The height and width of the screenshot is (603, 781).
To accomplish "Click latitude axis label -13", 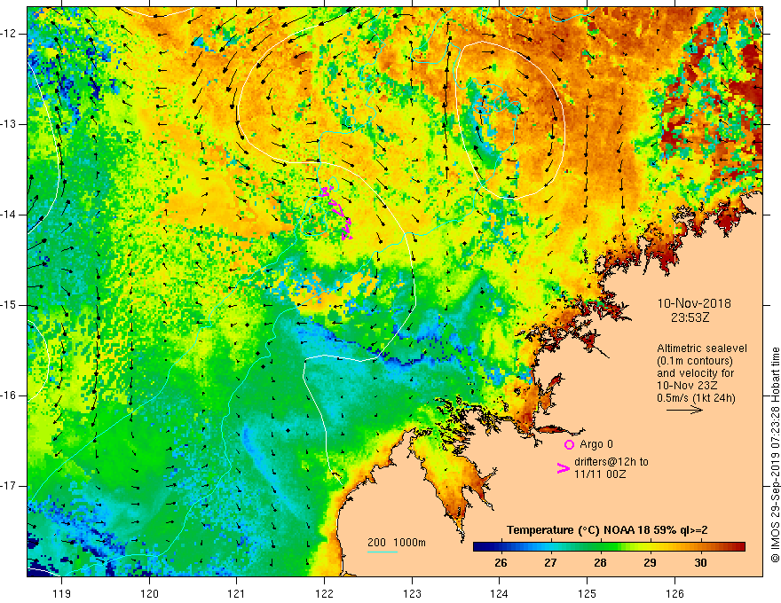I will point(10,124).
